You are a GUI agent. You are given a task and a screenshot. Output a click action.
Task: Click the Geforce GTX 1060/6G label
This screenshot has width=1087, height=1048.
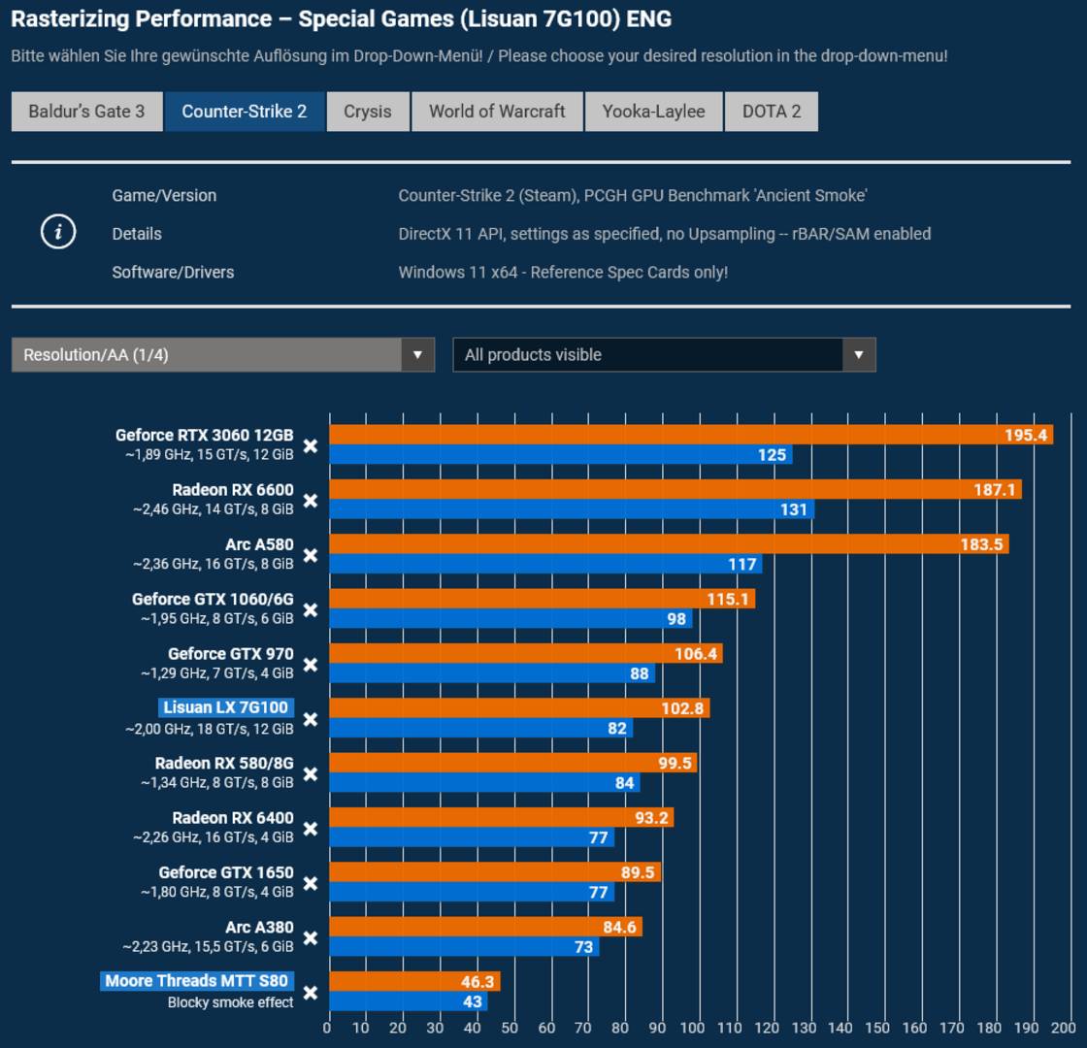213,599
